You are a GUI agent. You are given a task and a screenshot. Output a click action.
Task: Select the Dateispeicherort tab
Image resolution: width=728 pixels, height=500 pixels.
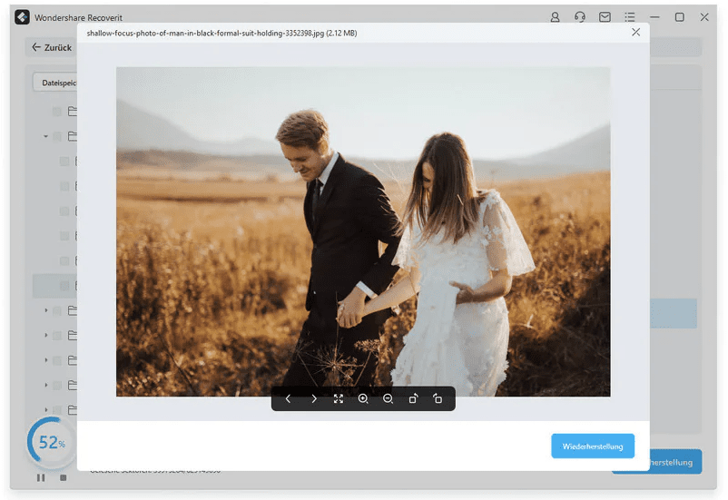pos(56,83)
